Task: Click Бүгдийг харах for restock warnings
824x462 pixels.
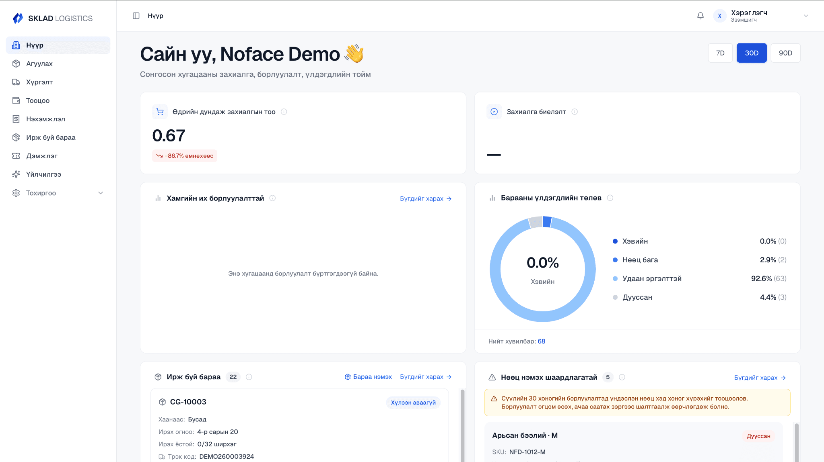Action: coord(760,378)
